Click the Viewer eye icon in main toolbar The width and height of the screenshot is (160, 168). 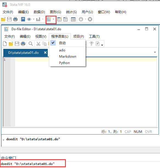(29, 19)
